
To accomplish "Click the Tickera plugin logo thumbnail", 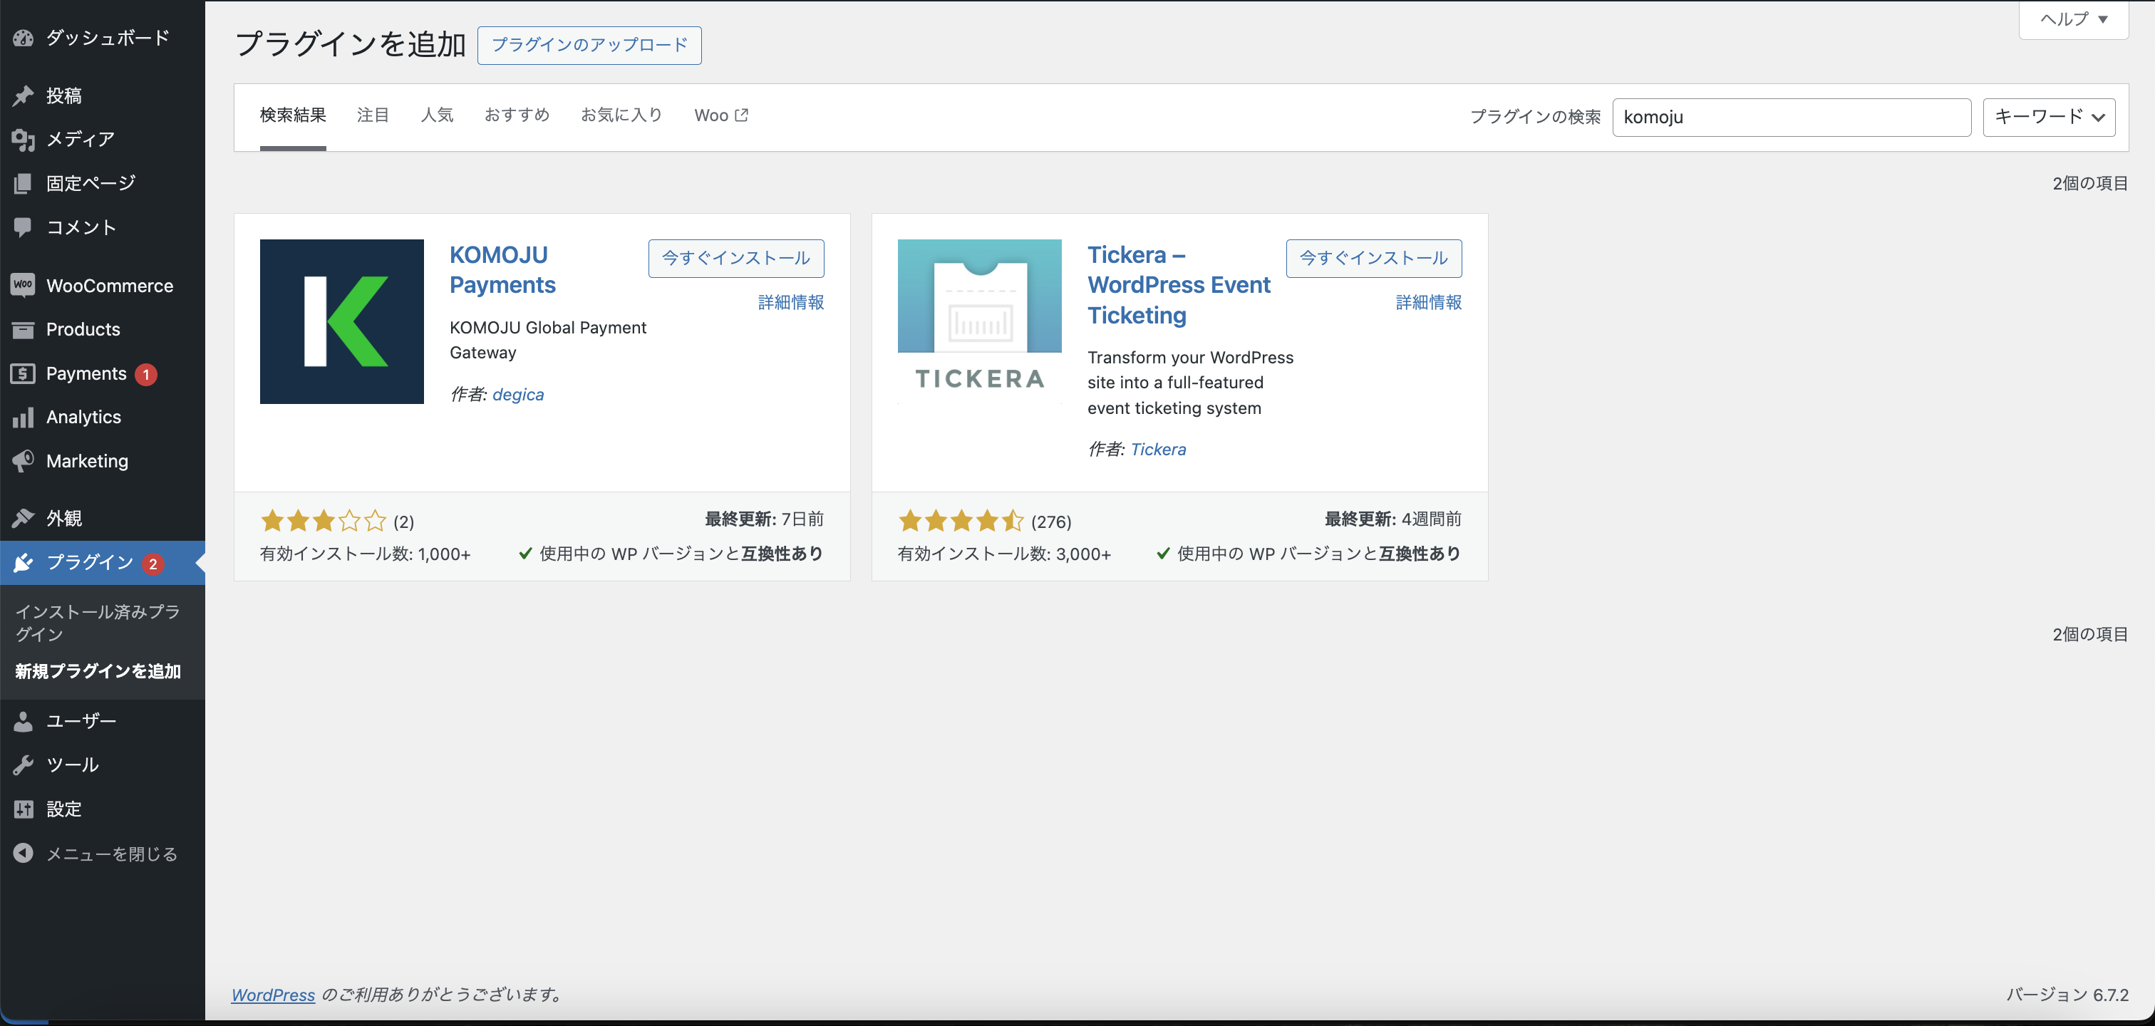I will click(x=980, y=321).
